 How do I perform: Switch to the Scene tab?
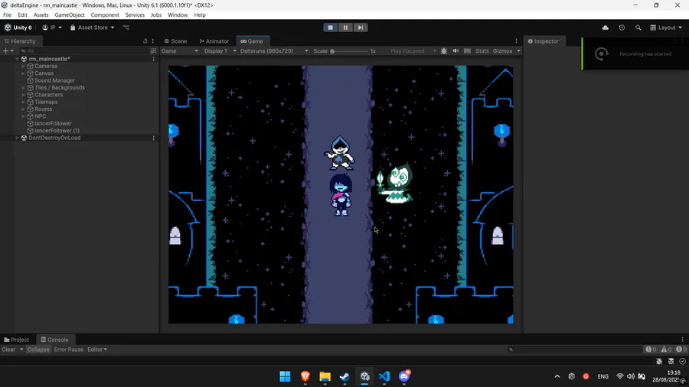click(176, 41)
